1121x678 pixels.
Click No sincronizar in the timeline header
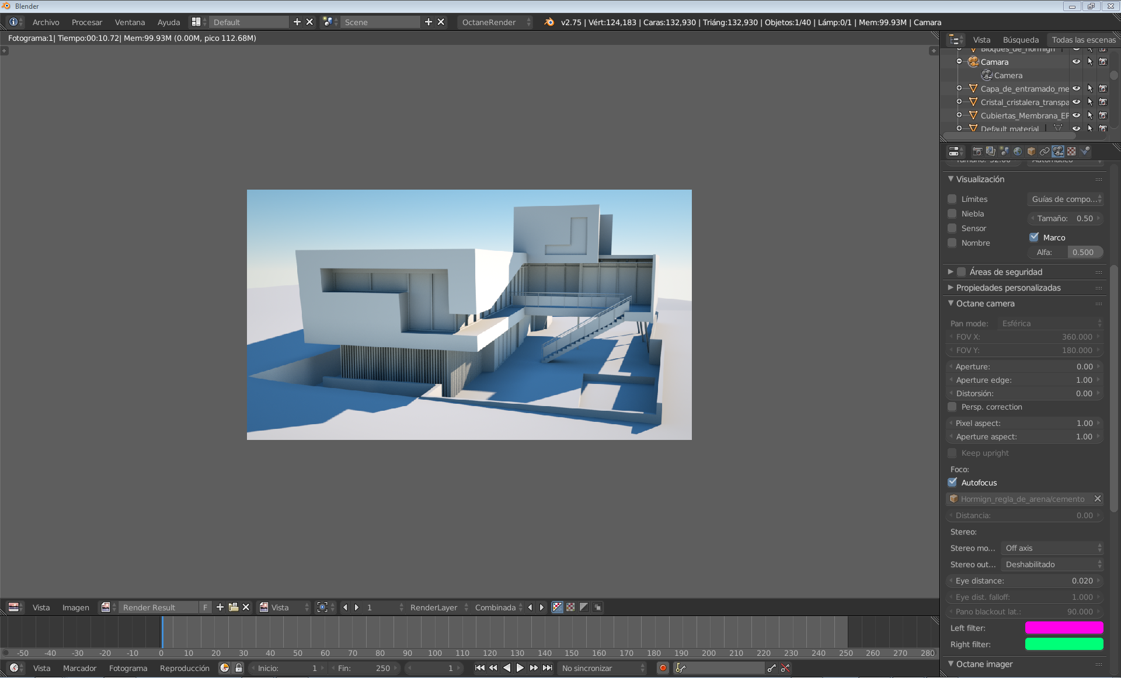(601, 668)
